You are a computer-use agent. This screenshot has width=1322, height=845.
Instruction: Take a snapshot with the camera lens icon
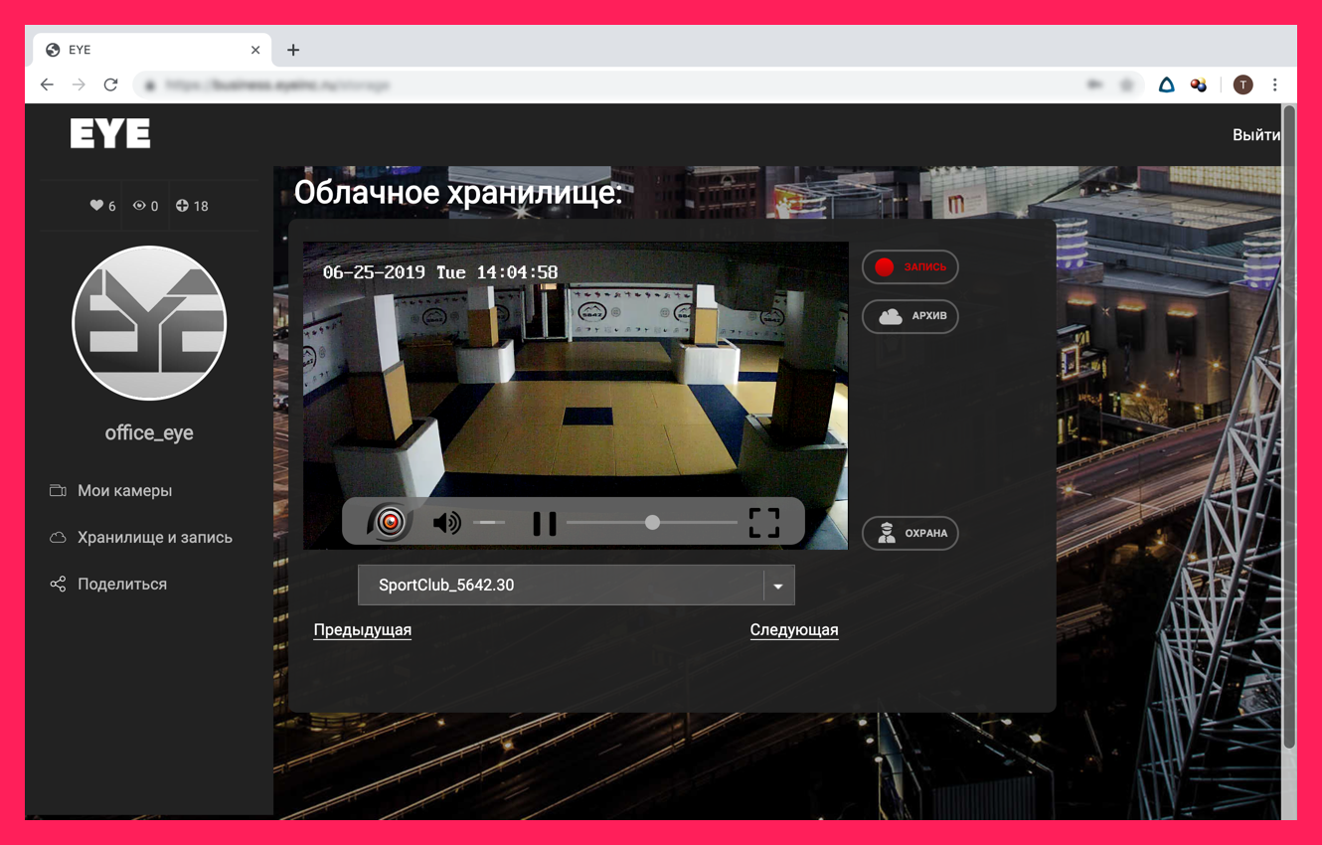(x=389, y=522)
